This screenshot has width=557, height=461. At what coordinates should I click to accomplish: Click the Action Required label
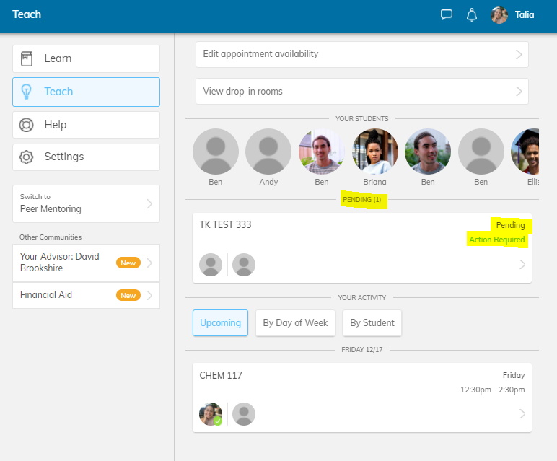tap(497, 240)
